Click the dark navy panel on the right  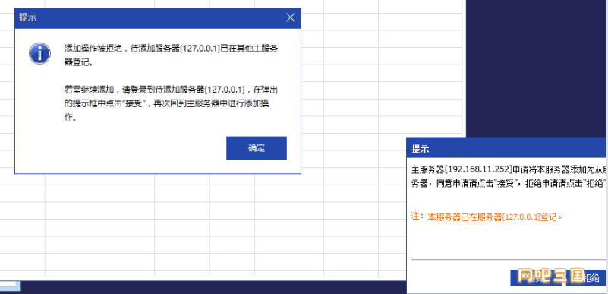(x=537, y=68)
